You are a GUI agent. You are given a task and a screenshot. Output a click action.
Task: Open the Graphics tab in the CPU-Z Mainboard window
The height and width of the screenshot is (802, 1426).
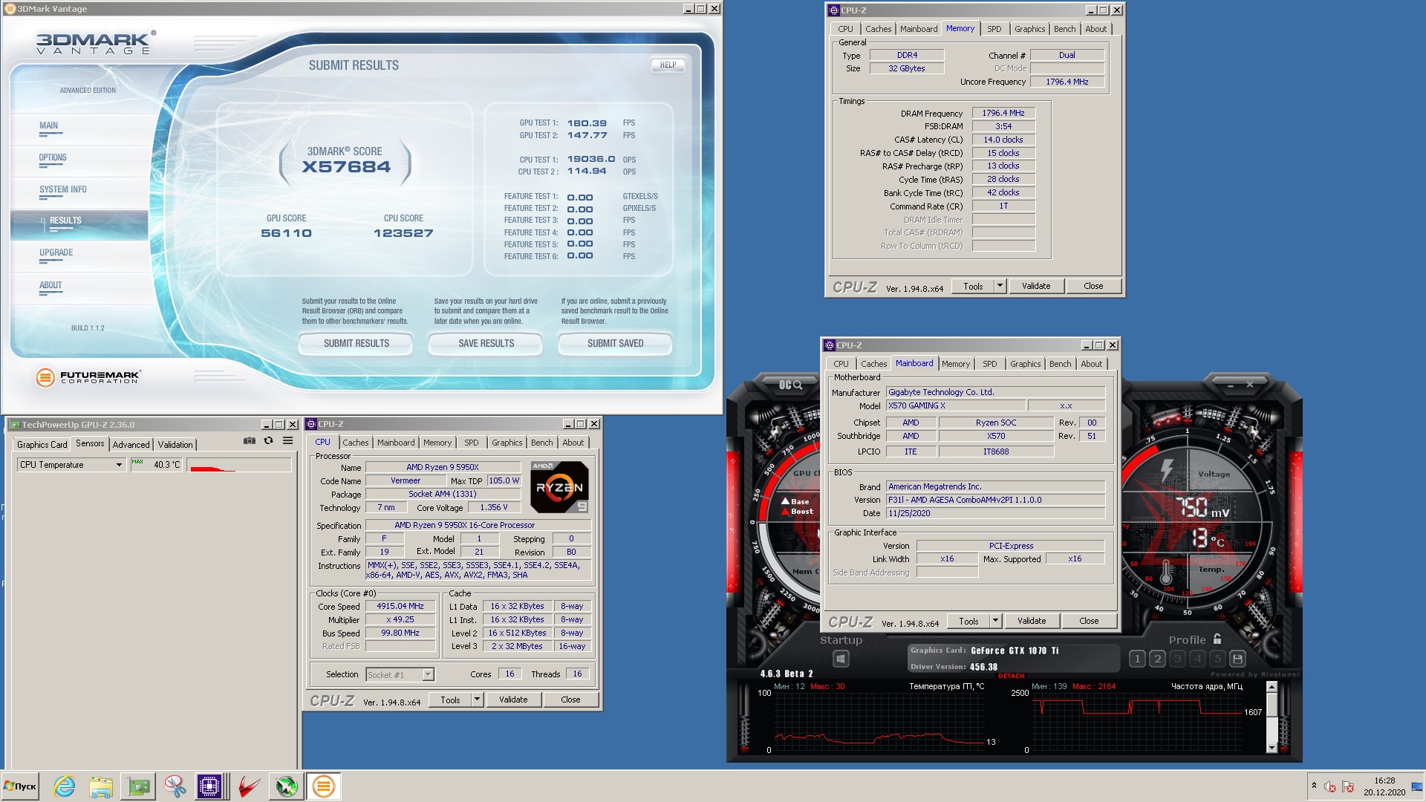pos(1025,364)
